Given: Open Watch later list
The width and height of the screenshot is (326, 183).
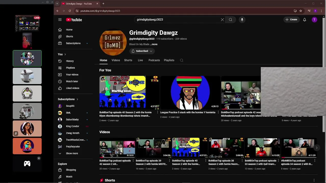Looking at the screenshot, I should pos(74,81).
